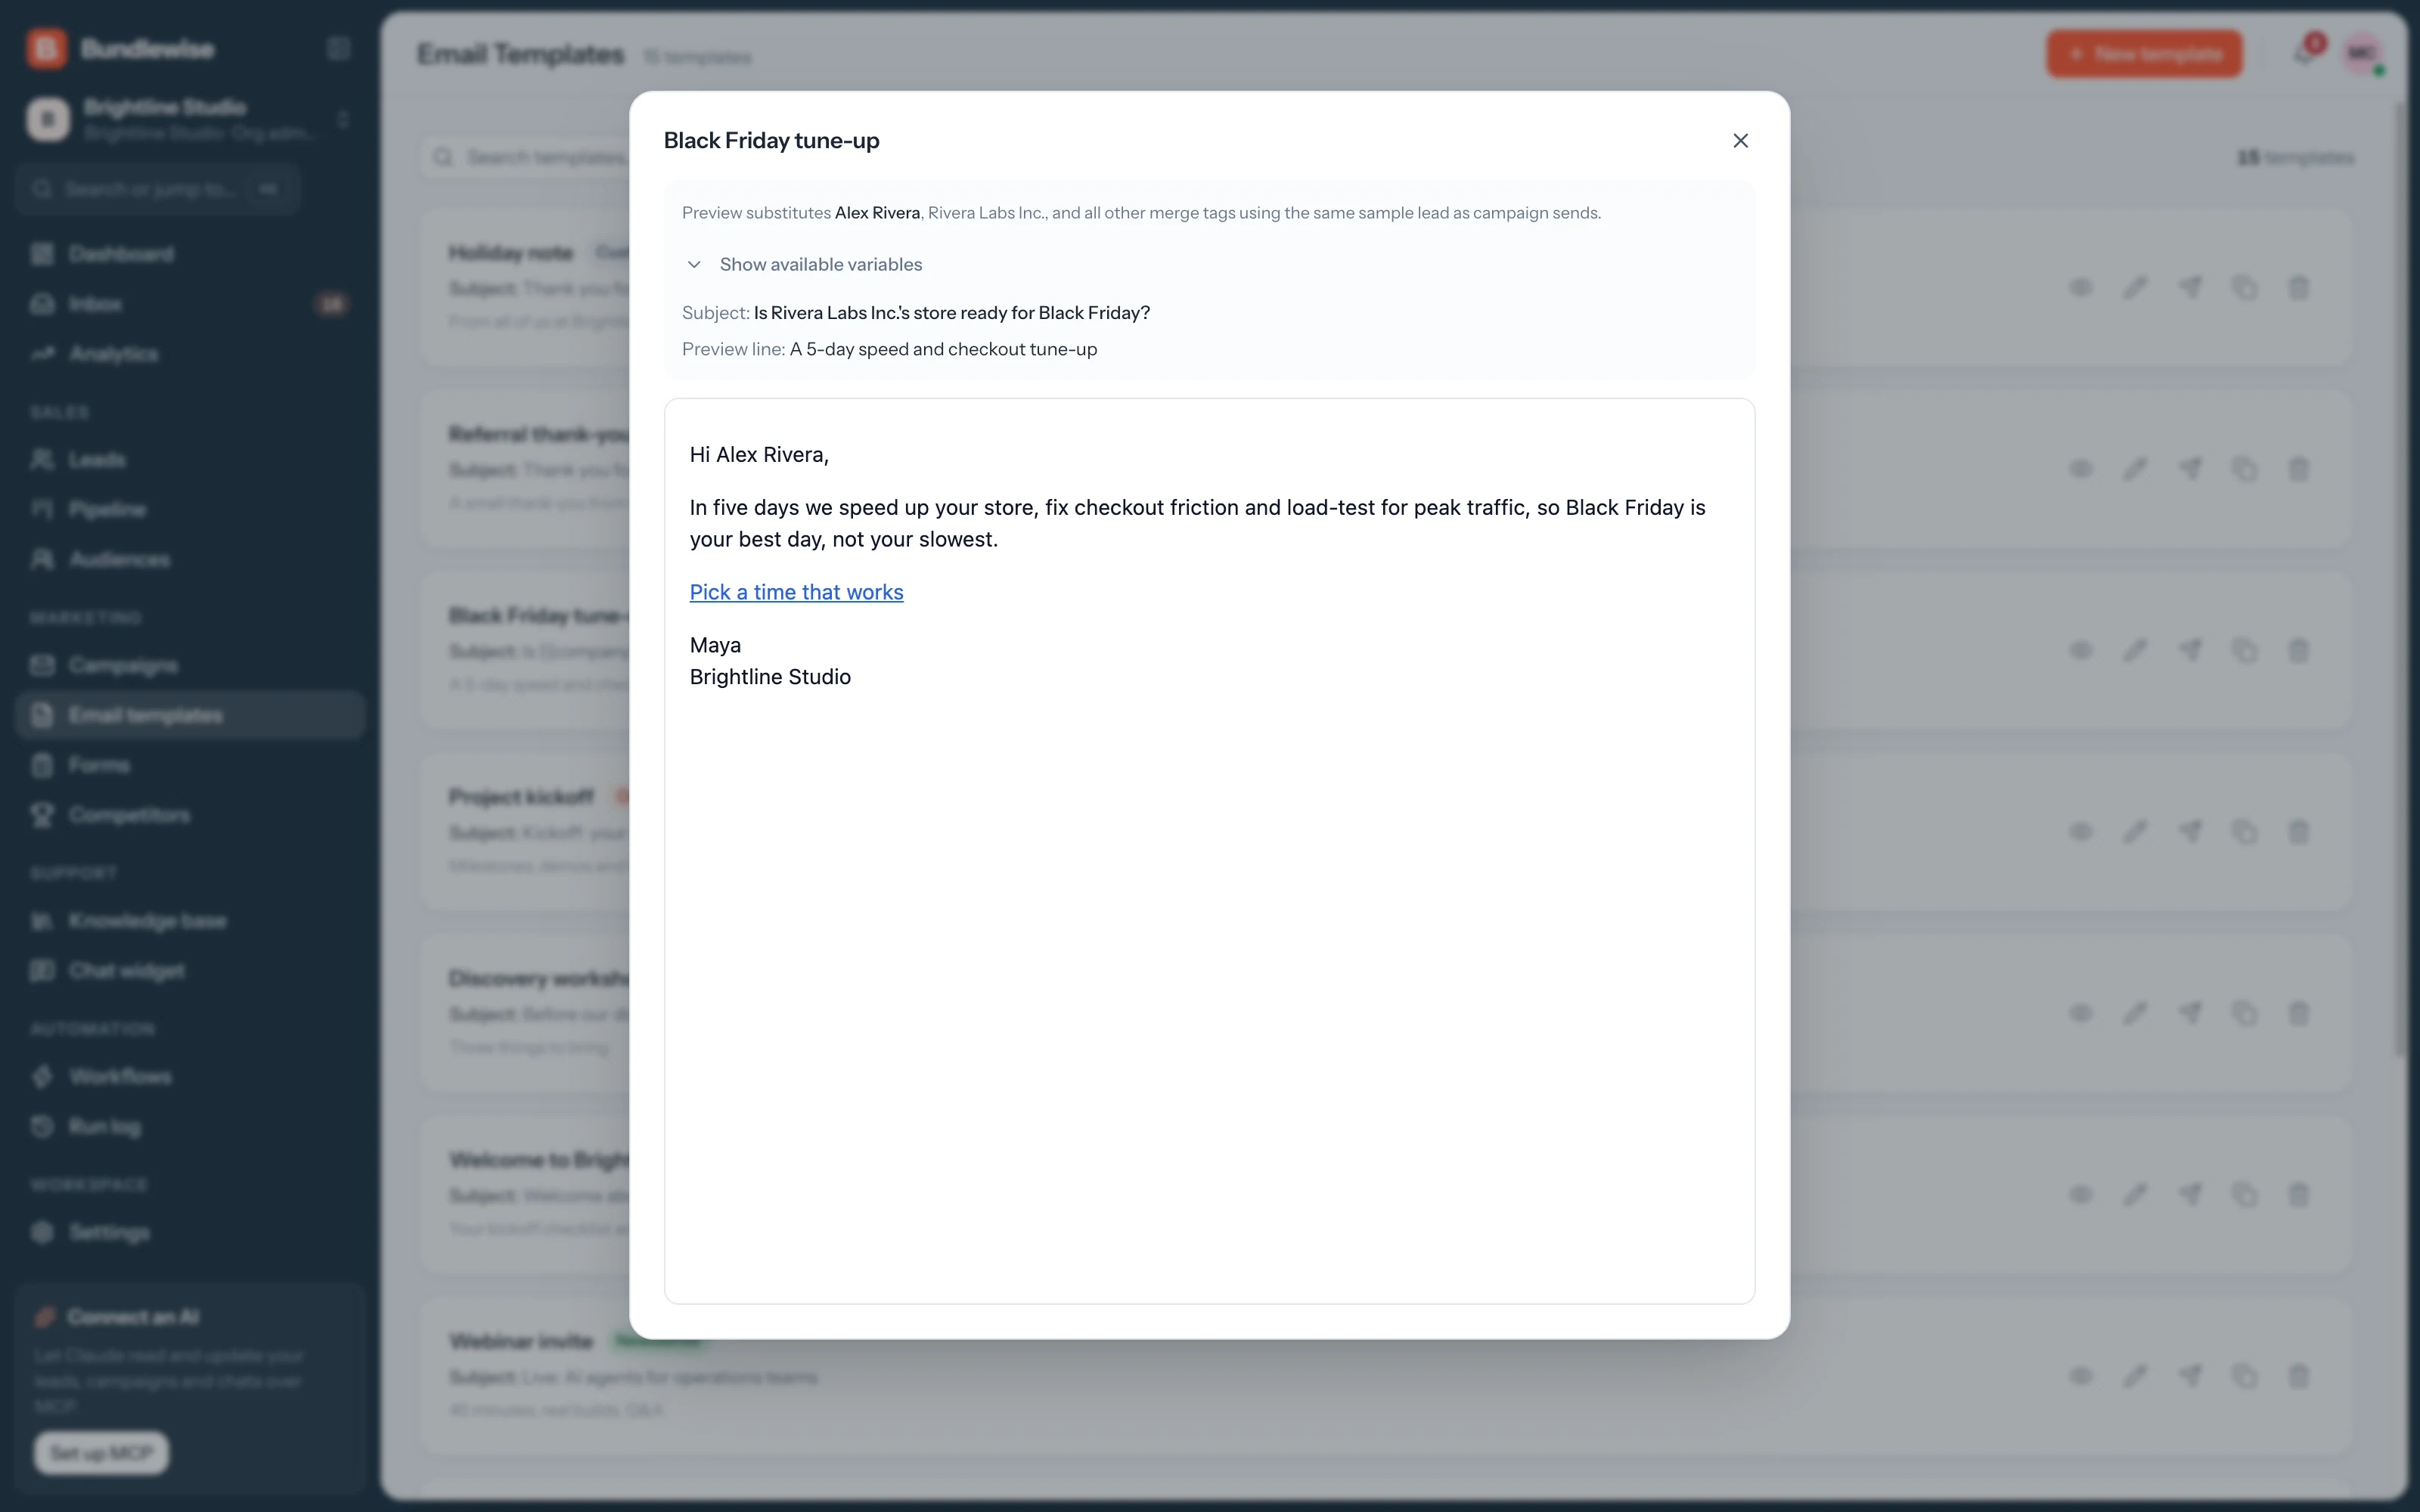2420x1512 pixels.
Task: Open Forms in the sidebar
Action: point(190,766)
